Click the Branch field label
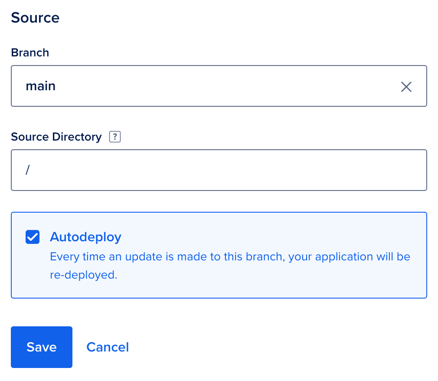 30,53
